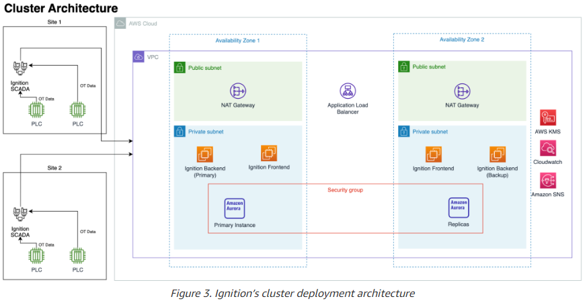Image resolution: width=587 pixels, height=301 pixels.
Task: Click the Private subnet label in Zone 2
Action: pos(430,132)
